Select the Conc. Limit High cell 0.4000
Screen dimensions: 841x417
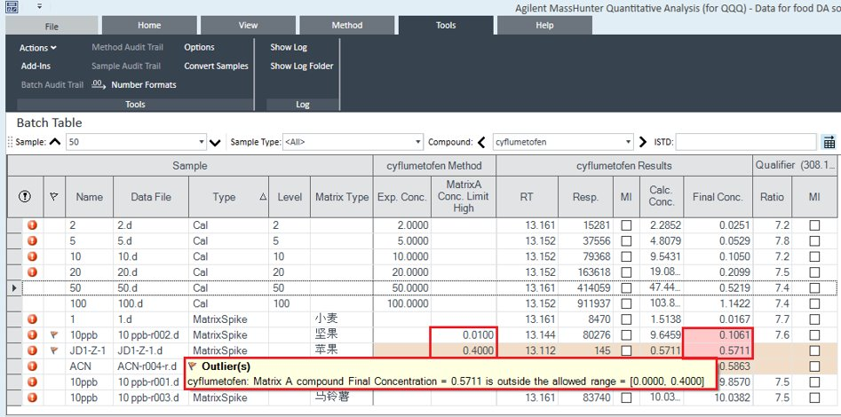pos(464,351)
